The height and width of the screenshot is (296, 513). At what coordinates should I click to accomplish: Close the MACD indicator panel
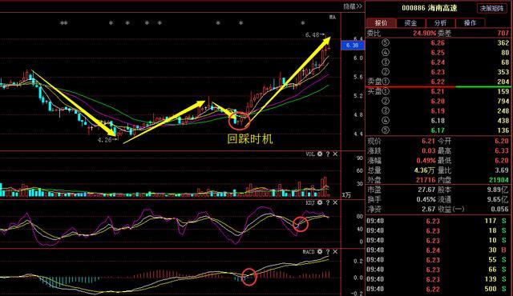(335, 252)
